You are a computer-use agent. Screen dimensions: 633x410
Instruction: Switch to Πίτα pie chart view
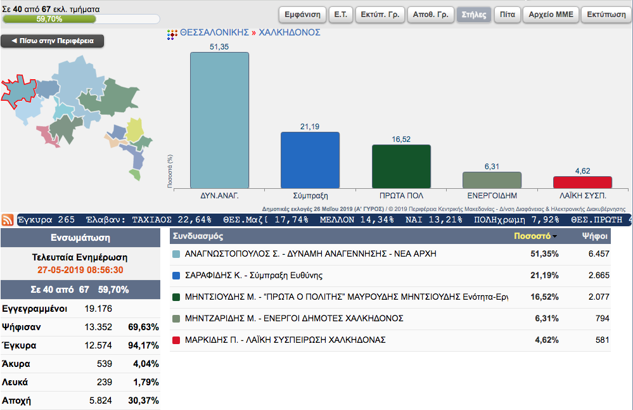pos(507,15)
